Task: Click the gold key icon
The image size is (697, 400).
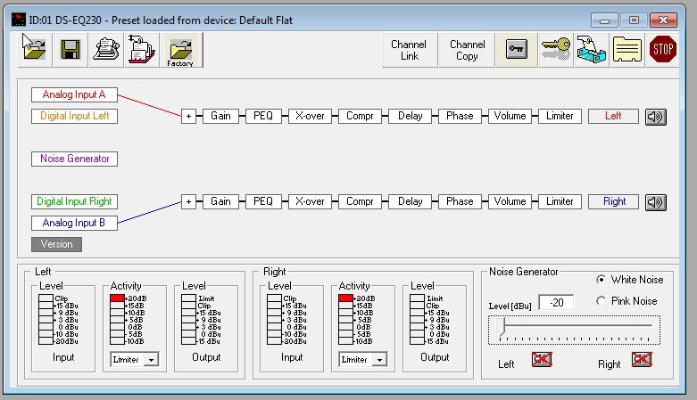Action: click(554, 50)
